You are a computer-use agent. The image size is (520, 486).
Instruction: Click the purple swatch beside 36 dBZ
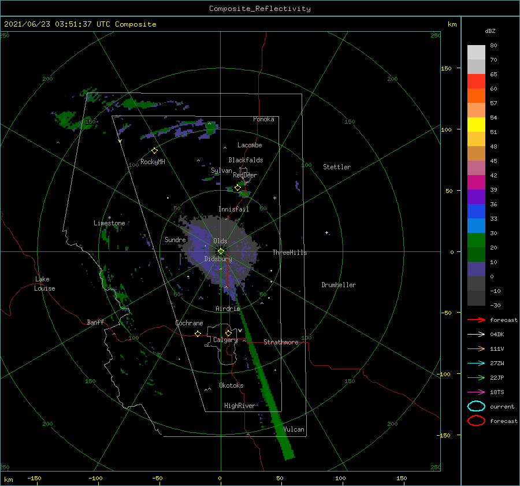(x=476, y=196)
